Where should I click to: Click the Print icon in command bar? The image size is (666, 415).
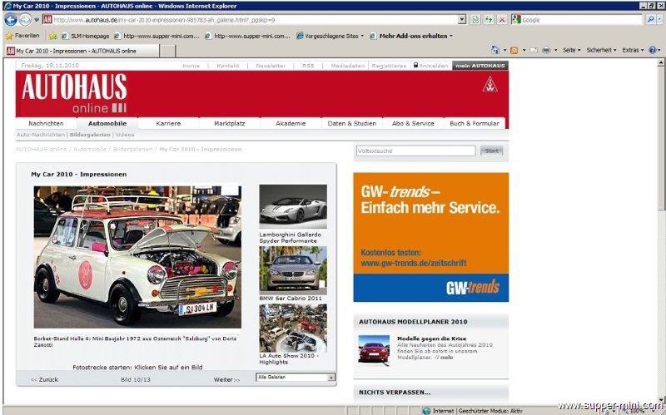pos(546,50)
